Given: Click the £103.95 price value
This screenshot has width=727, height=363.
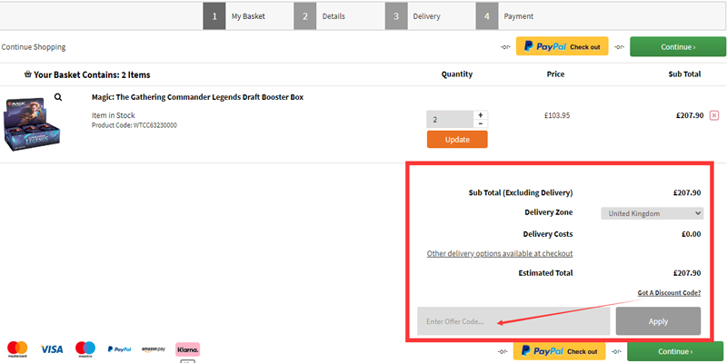Looking at the screenshot, I should [557, 115].
